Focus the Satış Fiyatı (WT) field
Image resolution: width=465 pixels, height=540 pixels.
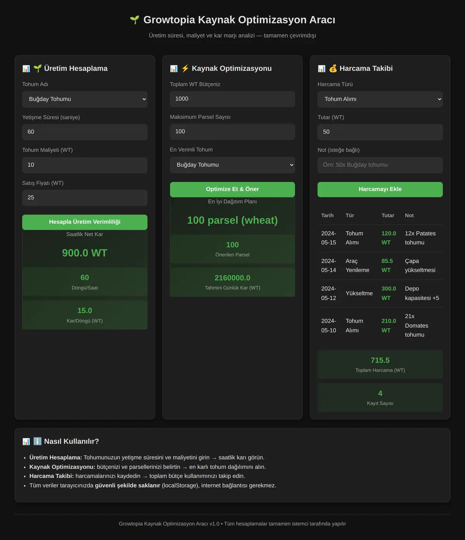(x=85, y=198)
